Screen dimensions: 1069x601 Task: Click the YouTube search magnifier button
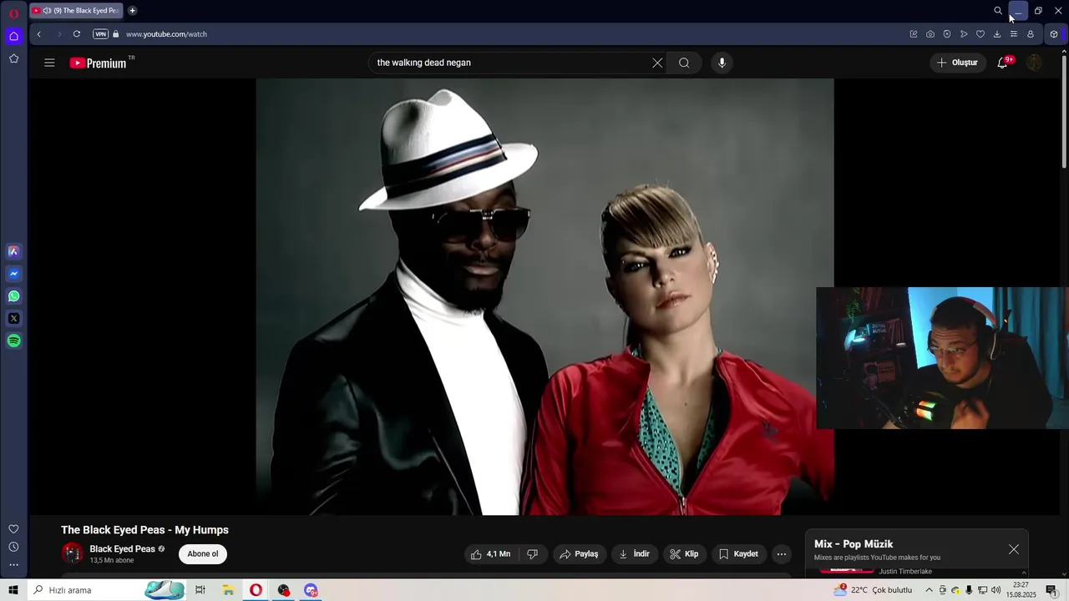tap(684, 63)
